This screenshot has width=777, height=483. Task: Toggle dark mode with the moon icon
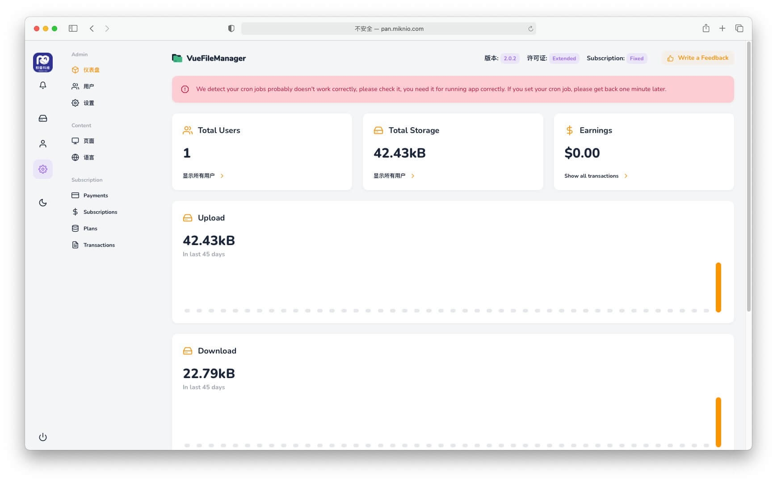pyautogui.click(x=42, y=202)
